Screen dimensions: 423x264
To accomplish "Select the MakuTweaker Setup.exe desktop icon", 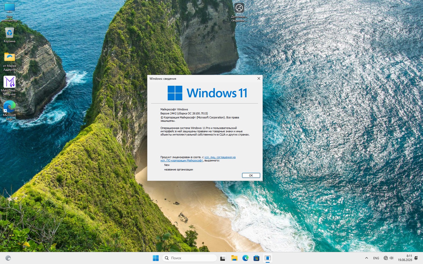I will [10, 86].
